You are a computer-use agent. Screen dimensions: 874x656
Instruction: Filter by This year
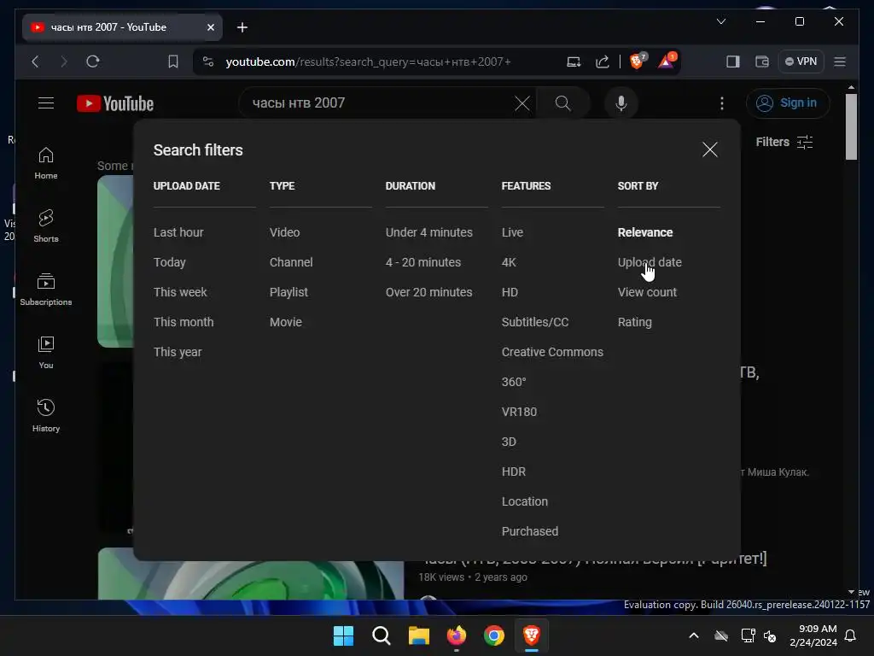tap(178, 352)
